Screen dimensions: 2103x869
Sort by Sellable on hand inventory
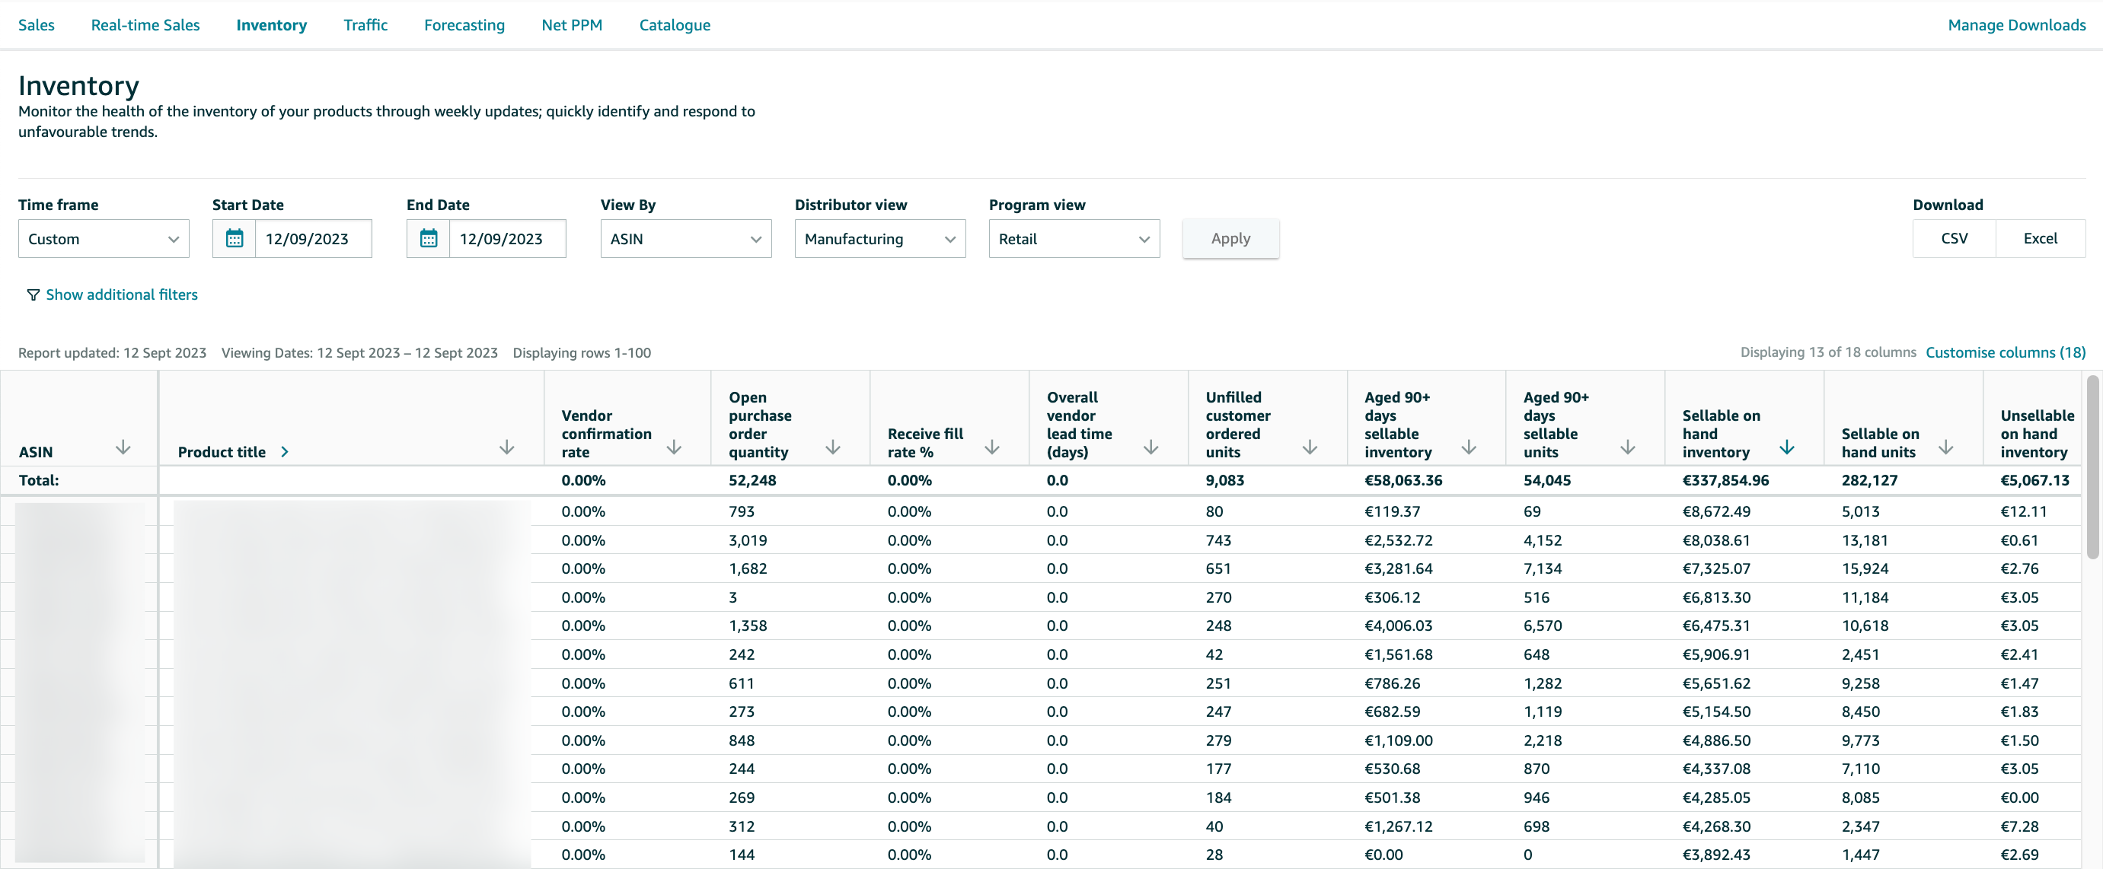click(1788, 448)
